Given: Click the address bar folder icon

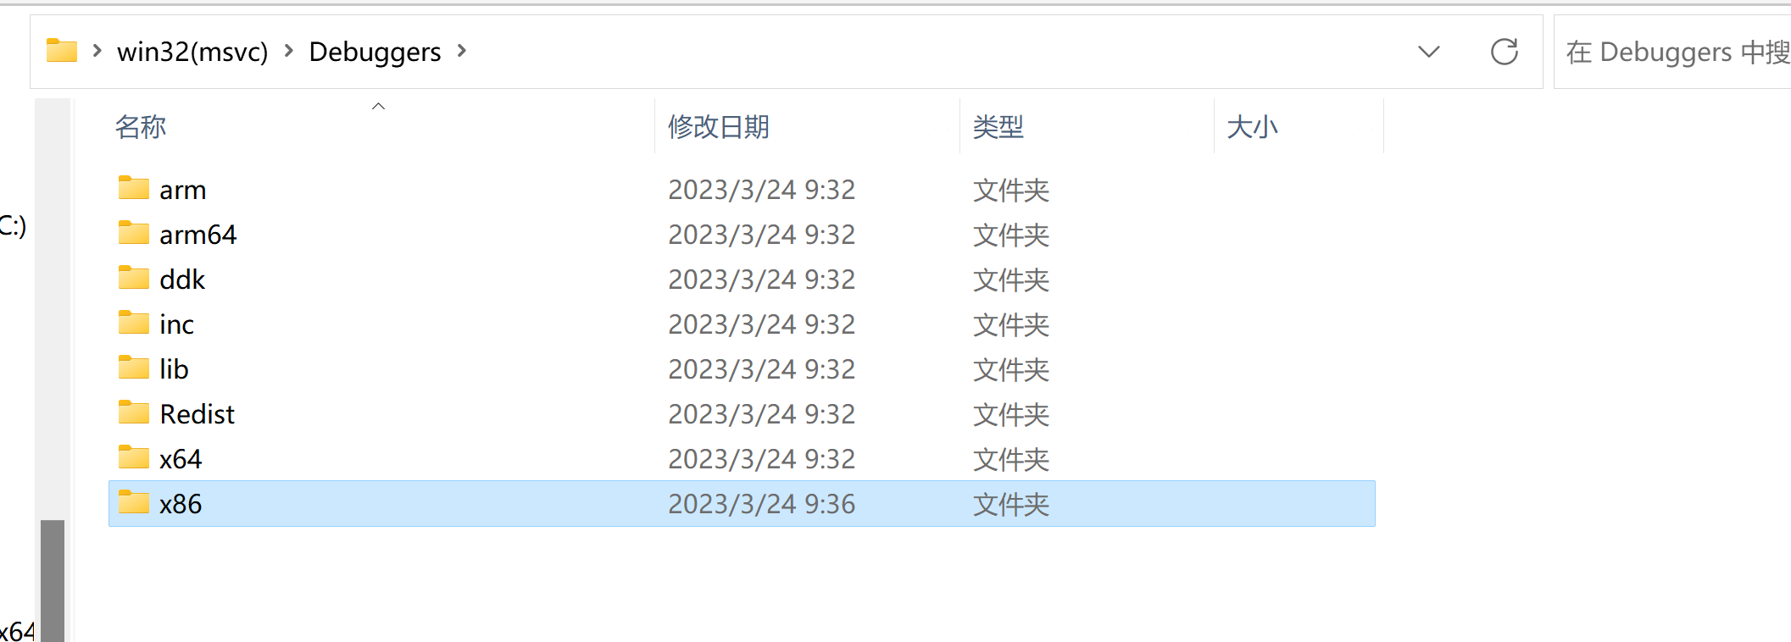Looking at the screenshot, I should point(62,51).
